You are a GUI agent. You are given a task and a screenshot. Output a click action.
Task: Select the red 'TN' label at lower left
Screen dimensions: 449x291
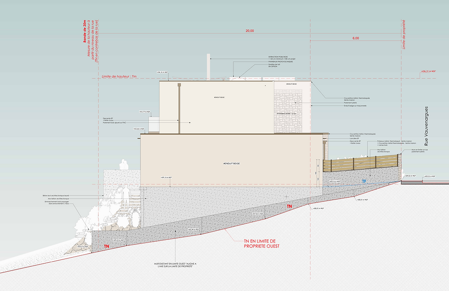pos(106,246)
